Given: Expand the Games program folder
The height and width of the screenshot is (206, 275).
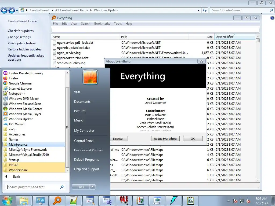Looking at the screenshot, I should coord(14,139).
